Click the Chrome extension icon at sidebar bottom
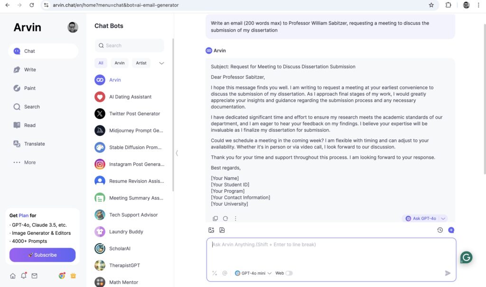 click(x=62, y=276)
